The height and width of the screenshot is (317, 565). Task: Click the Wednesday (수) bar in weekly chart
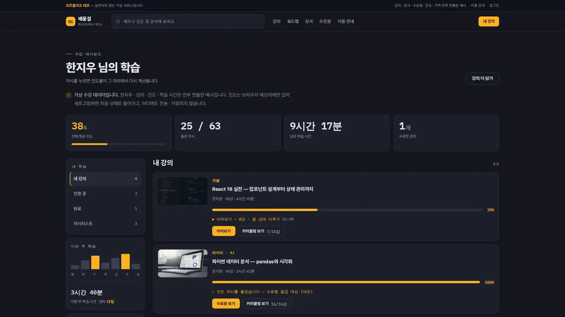pos(95,262)
